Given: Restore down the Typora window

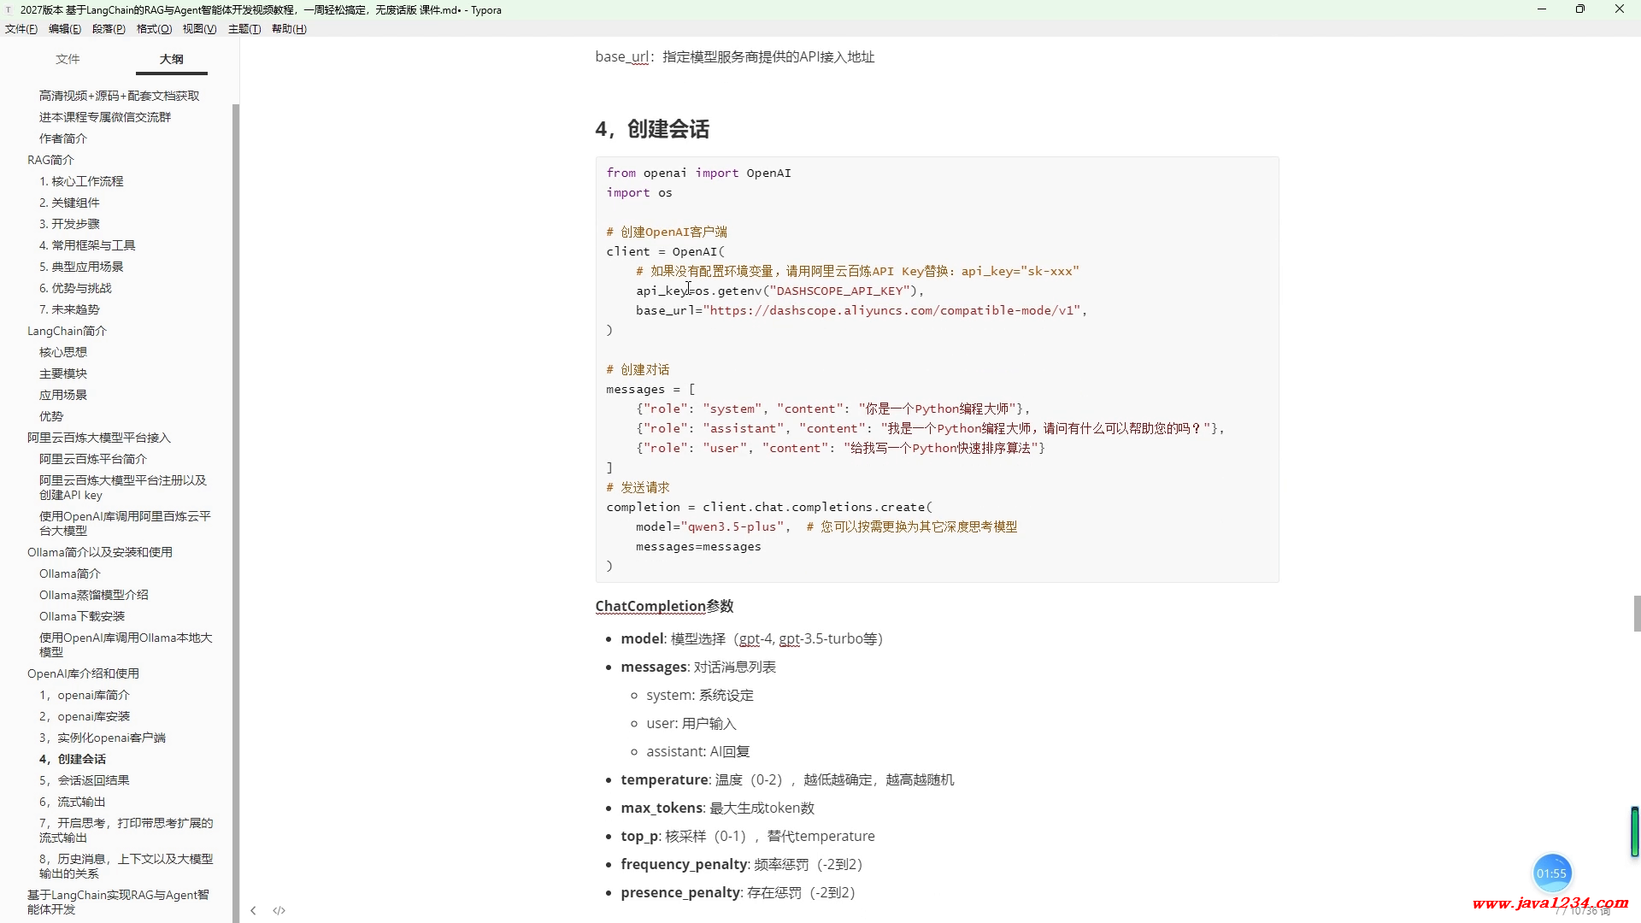Looking at the screenshot, I should (1579, 9).
